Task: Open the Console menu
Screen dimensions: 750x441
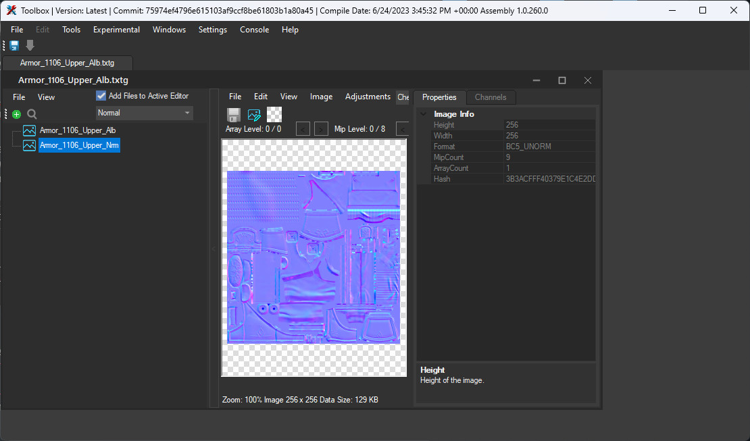Action: coord(254,29)
